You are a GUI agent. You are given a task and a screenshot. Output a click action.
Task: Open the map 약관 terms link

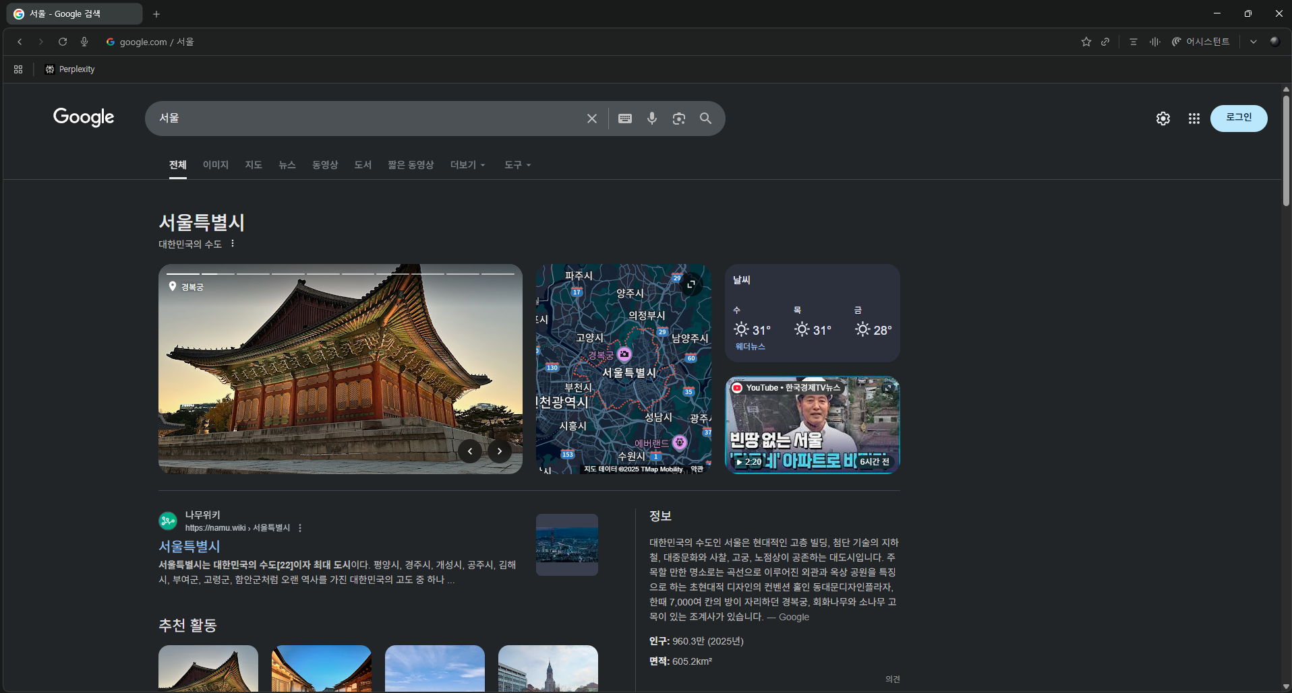697,469
